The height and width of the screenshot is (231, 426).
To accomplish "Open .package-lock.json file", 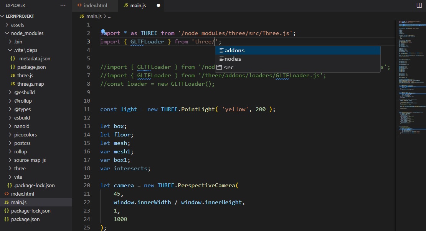I will 36,185.
